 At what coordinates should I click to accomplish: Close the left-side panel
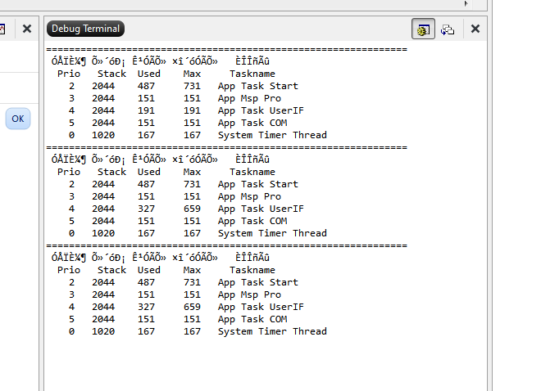click(27, 29)
